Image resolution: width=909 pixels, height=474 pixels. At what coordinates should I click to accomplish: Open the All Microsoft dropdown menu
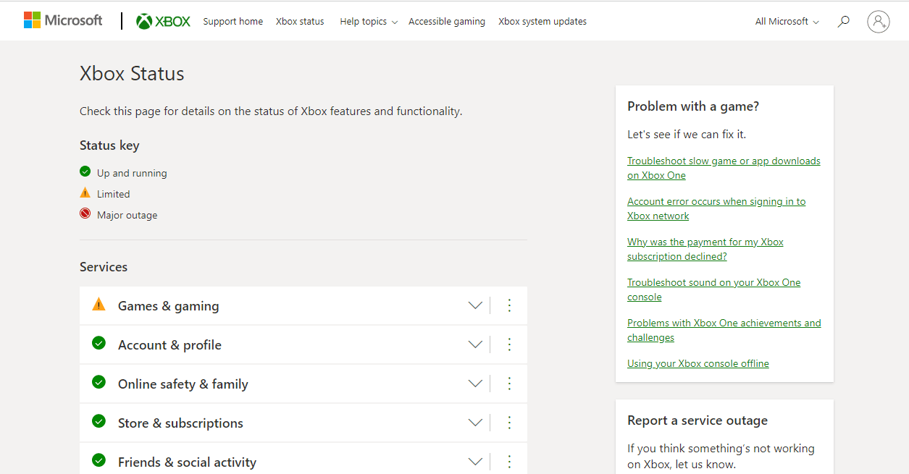(x=787, y=22)
